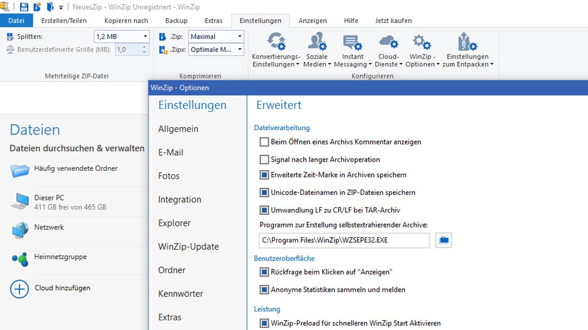588x330 pixels.
Task: Toggle WinZip-Preload für schnelleren Start checkbox
Action: click(x=264, y=323)
